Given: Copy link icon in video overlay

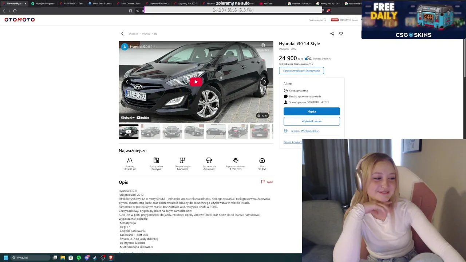Looking at the screenshot, I should 263,45.
